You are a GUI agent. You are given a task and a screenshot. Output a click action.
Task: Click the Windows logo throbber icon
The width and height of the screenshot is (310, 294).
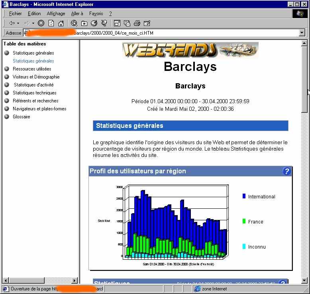pyautogui.click(x=300, y=14)
